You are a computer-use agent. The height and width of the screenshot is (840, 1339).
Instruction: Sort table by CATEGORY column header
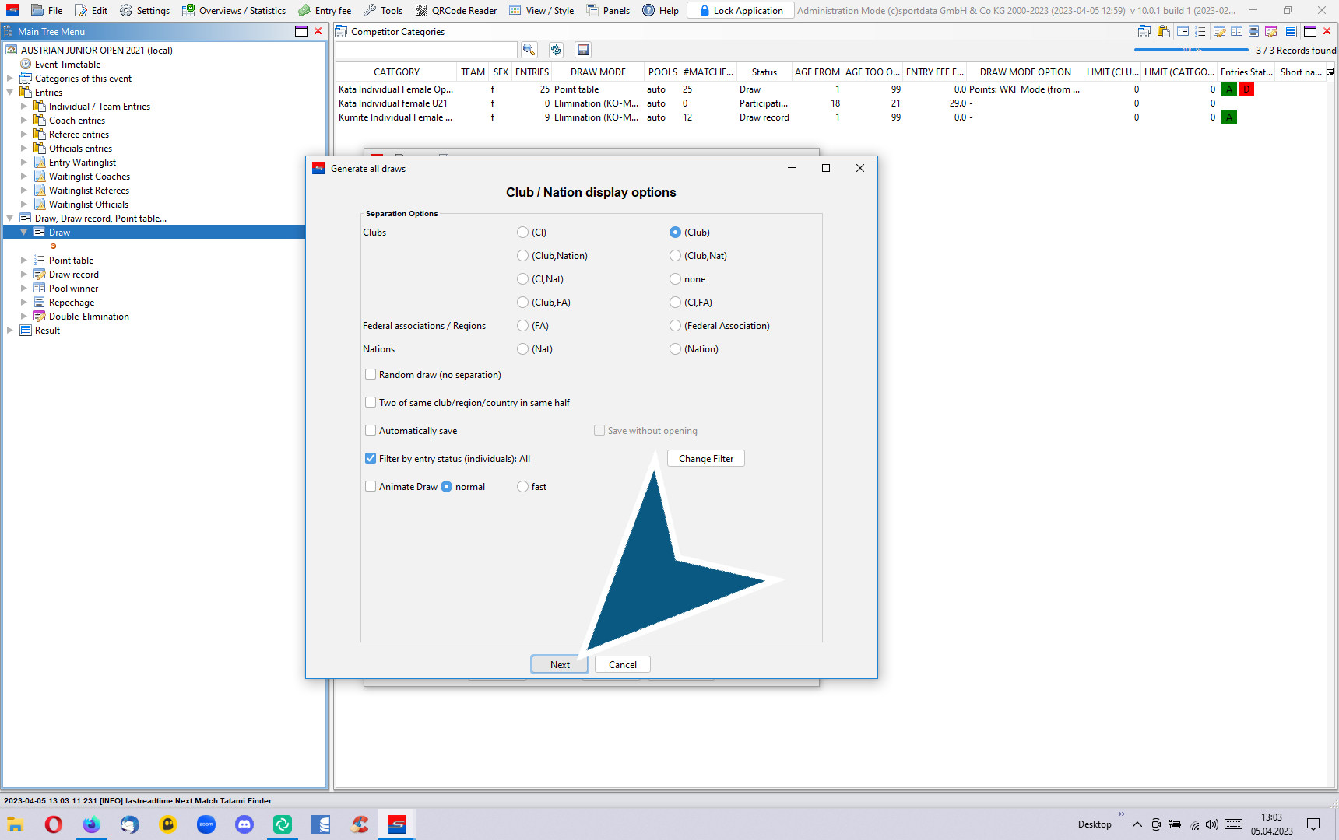tap(396, 72)
